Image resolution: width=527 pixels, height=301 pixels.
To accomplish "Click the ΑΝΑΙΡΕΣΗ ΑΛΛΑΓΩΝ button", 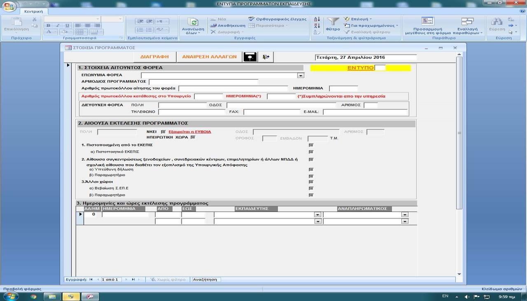I will coord(210,57).
